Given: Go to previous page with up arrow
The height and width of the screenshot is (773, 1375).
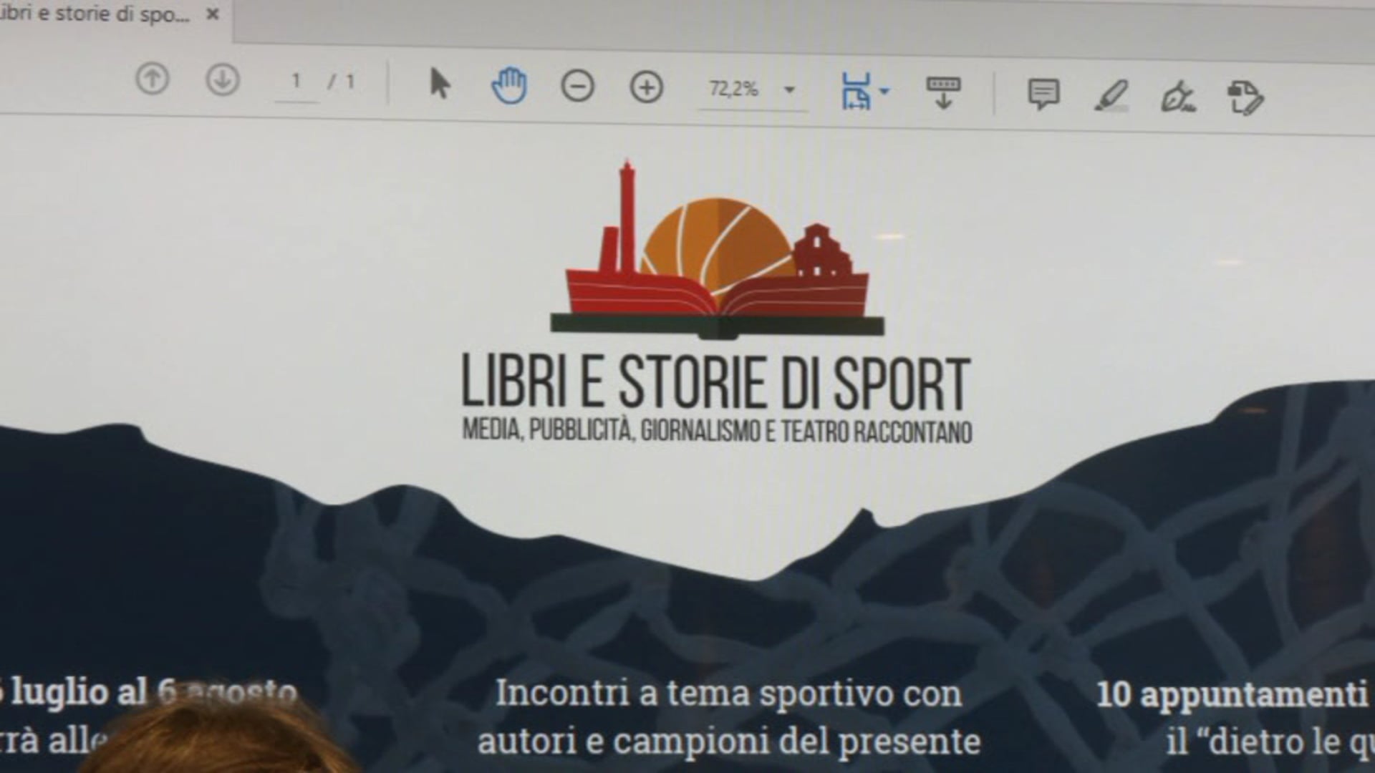Looking at the screenshot, I should click(152, 79).
